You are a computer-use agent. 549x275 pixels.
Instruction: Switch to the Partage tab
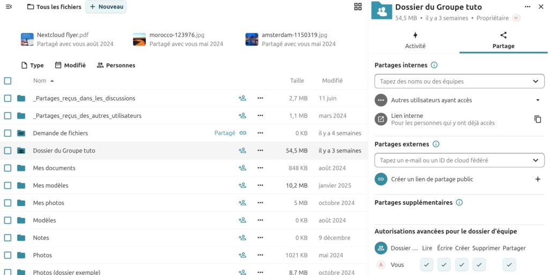click(x=503, y=40)
